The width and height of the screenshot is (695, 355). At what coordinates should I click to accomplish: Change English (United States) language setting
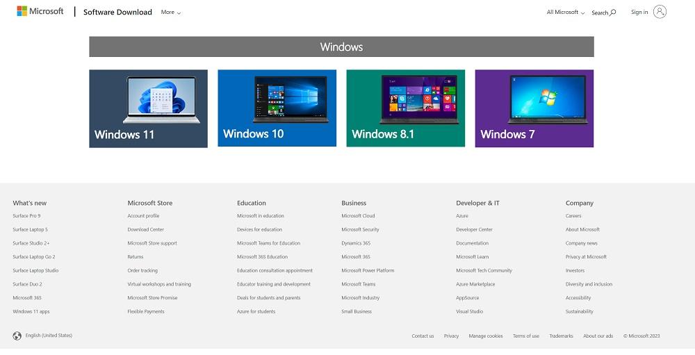click(x=49, y=336)
